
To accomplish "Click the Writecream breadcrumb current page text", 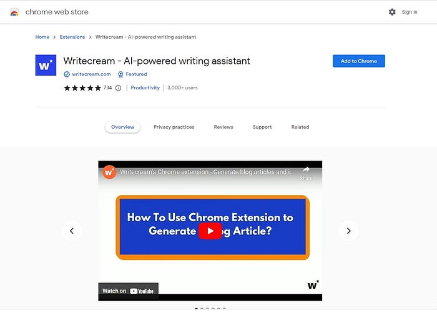I will click(145, 37).
